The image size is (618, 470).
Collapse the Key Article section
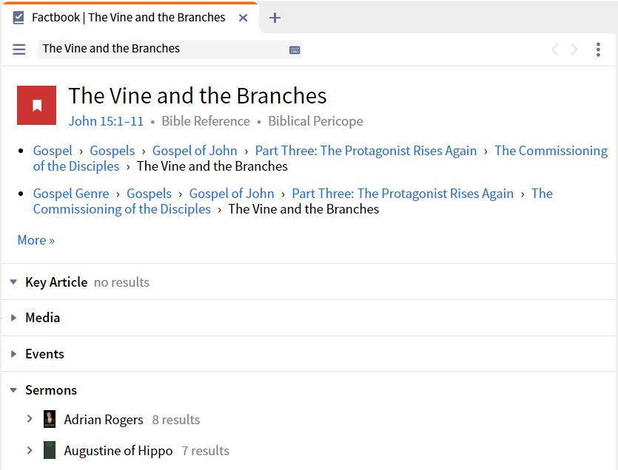pyautogui.click(x=13, y=282)
